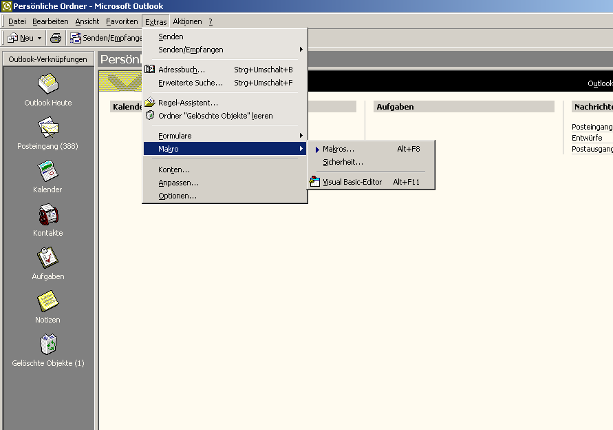Open the Kalender shortcut icon
The image size is (613, 430).
[x=47, y=170]
